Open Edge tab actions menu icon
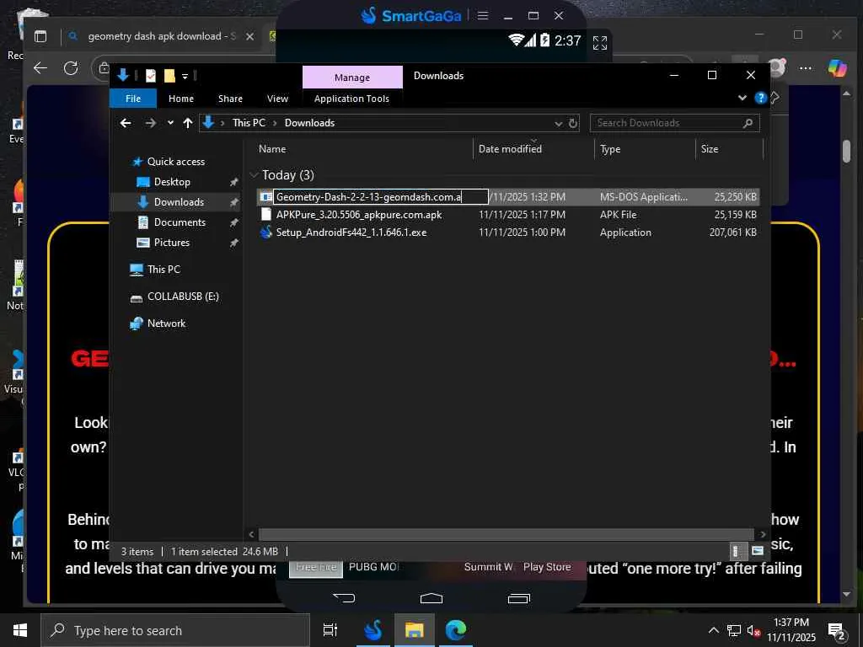This screenshot has height=647, width=863. coord(40,36)
